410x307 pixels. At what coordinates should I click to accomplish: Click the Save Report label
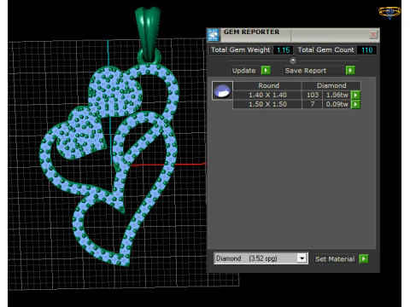306,71
